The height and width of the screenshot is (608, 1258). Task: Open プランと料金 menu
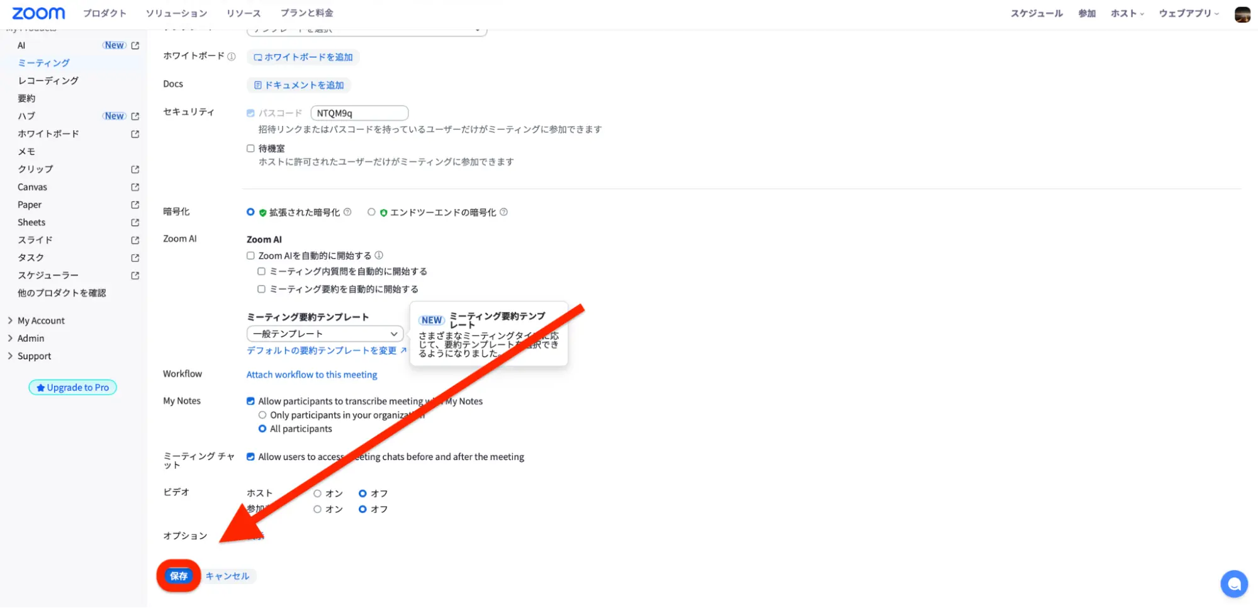tap(307, 13)
